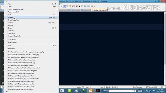The image size is (166, 93).
Task: Choose Close All menu entry
Action: click(x=31, y=31)
